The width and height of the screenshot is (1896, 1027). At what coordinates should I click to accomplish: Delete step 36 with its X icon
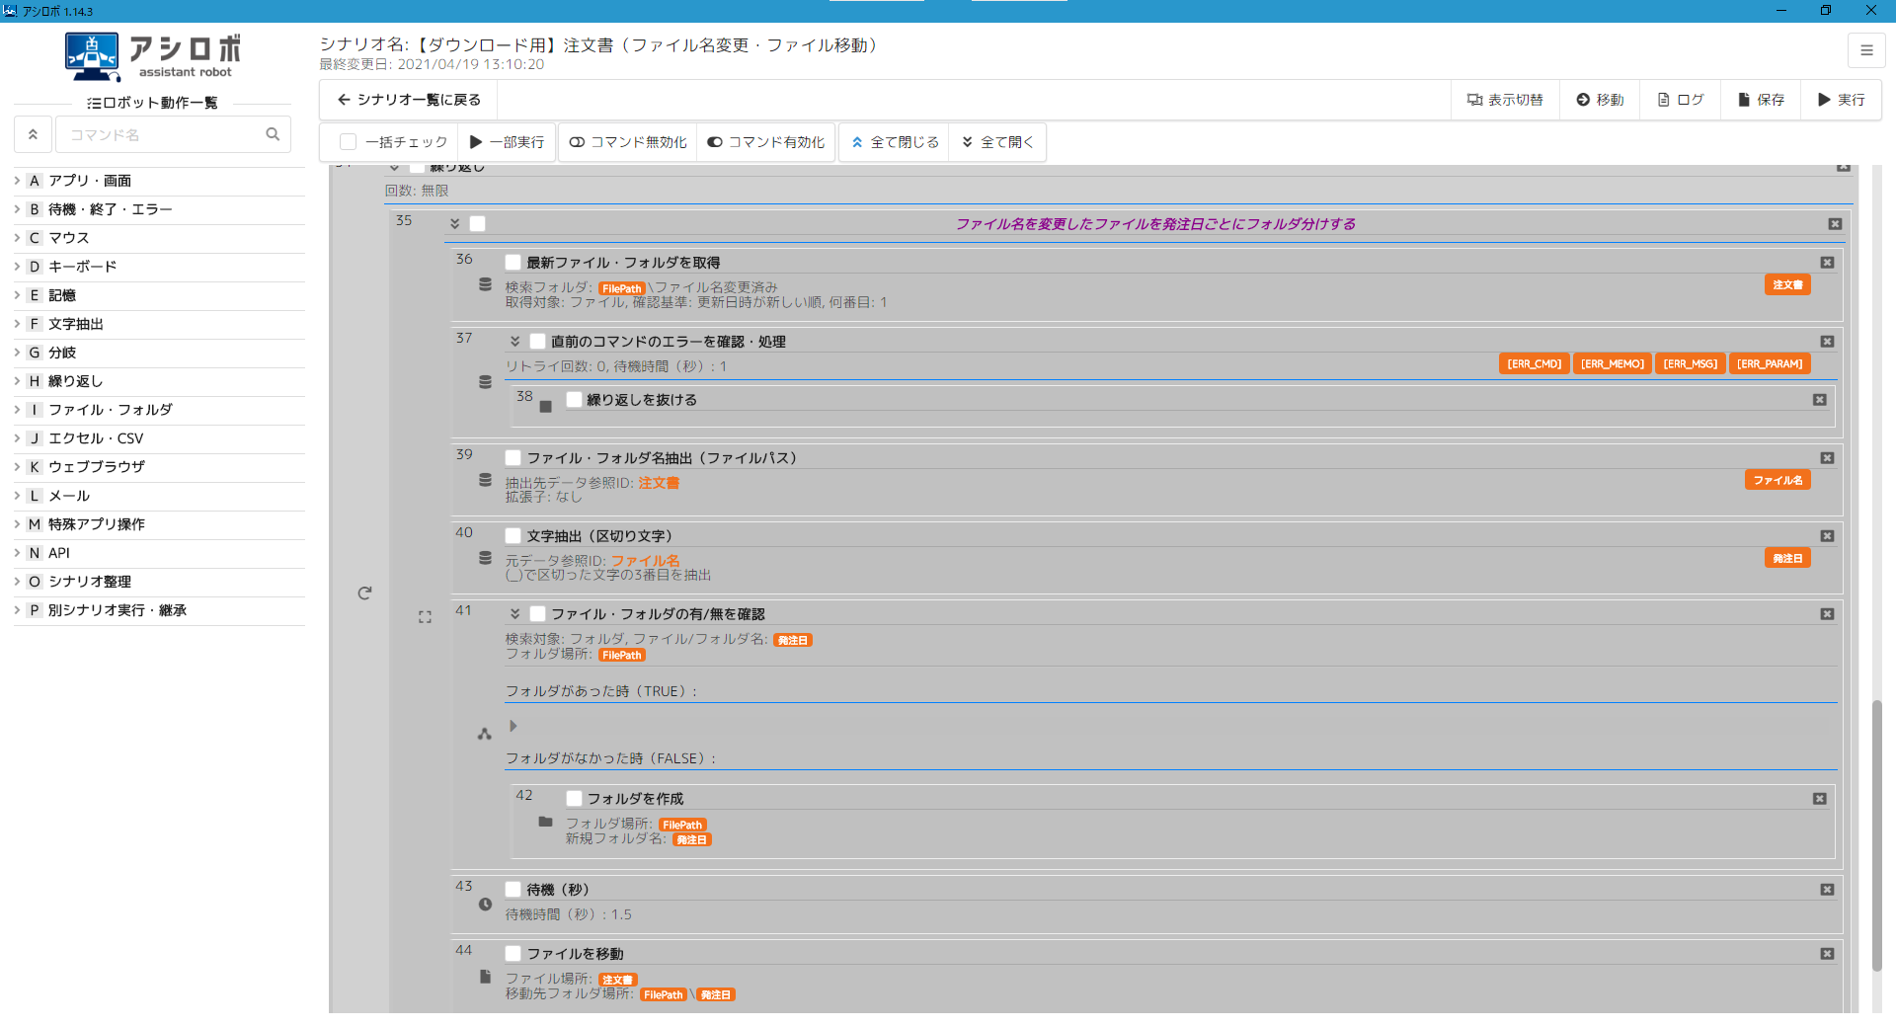[1827, 263]
